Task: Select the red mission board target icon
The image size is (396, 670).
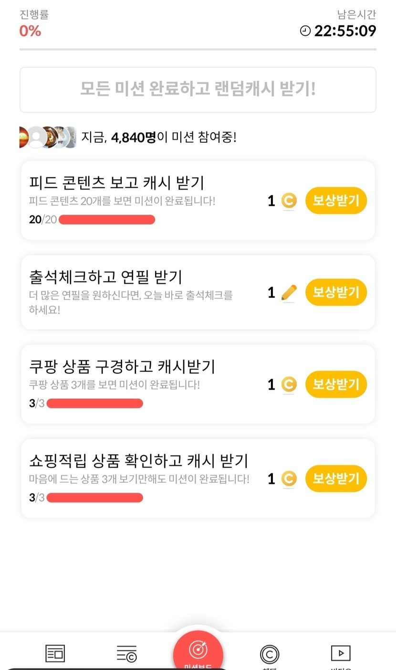Action: click(198, 650)
